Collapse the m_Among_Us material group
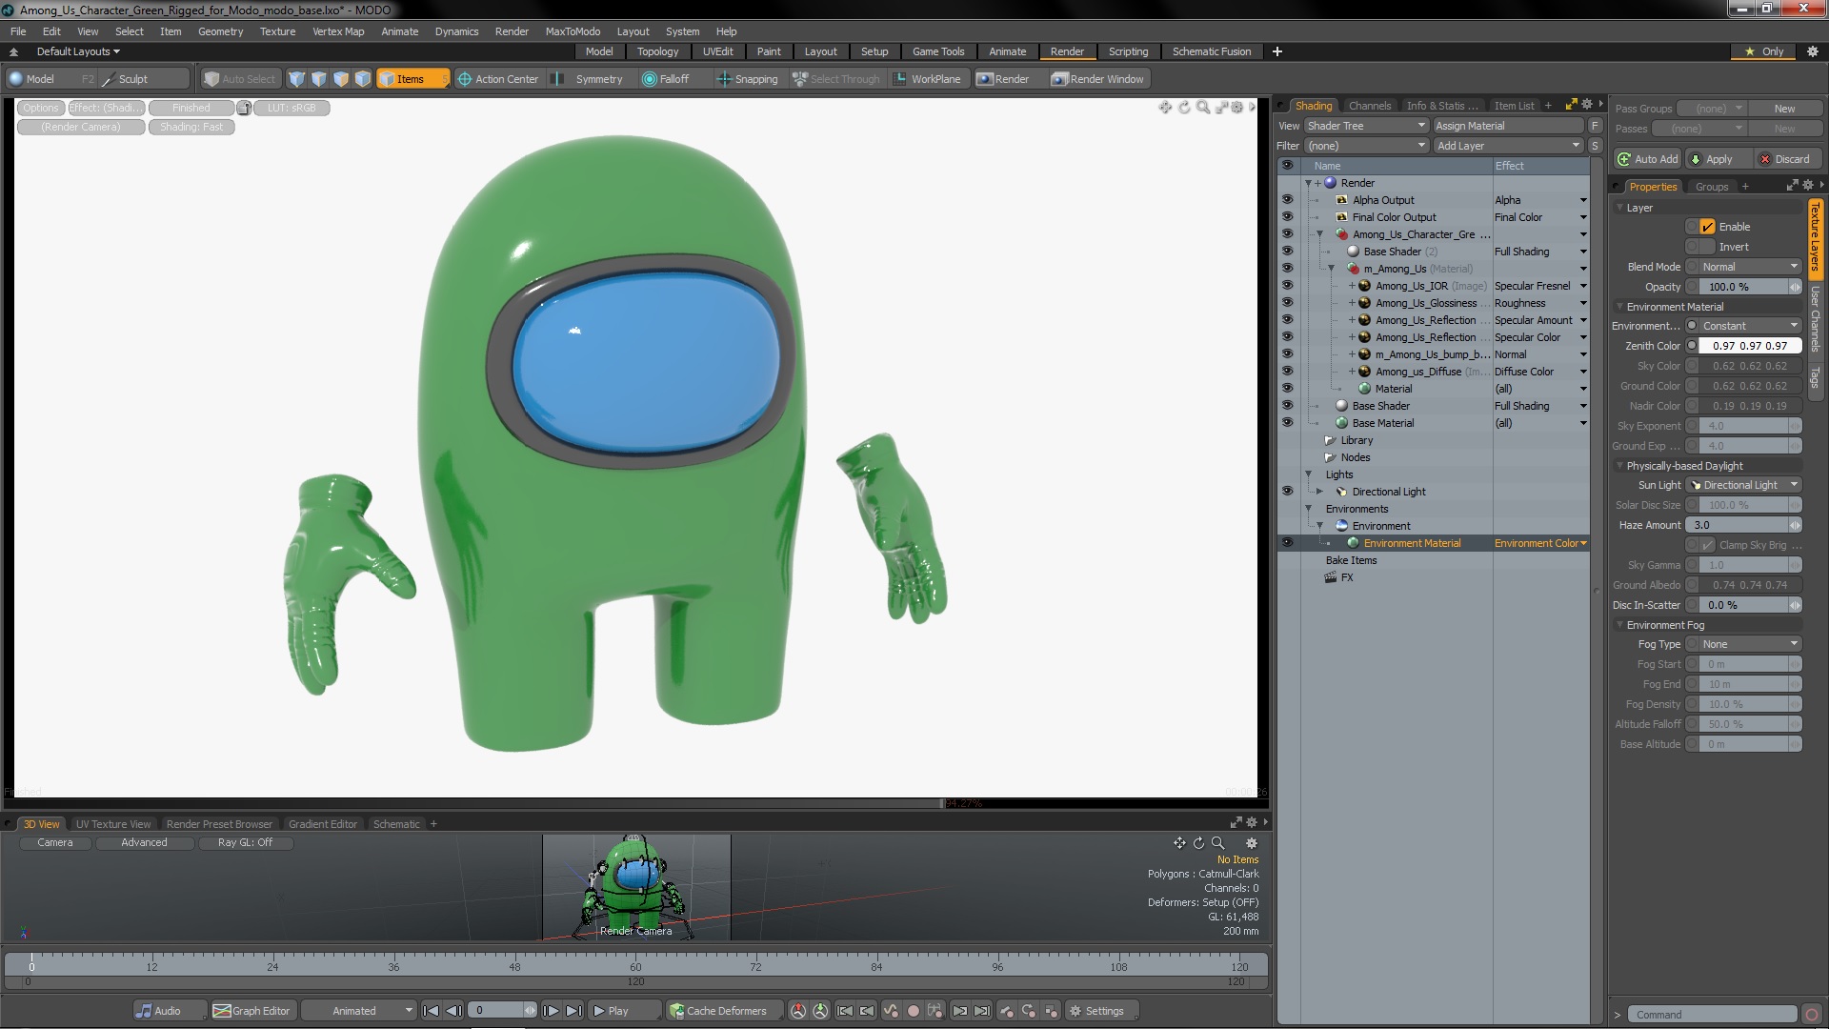The height and width of the screenshot is (1029, 1829). point(1332,269)
